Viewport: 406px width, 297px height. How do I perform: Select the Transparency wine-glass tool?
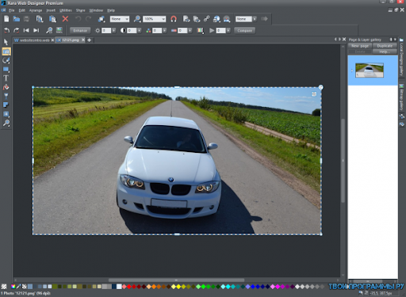6,96
